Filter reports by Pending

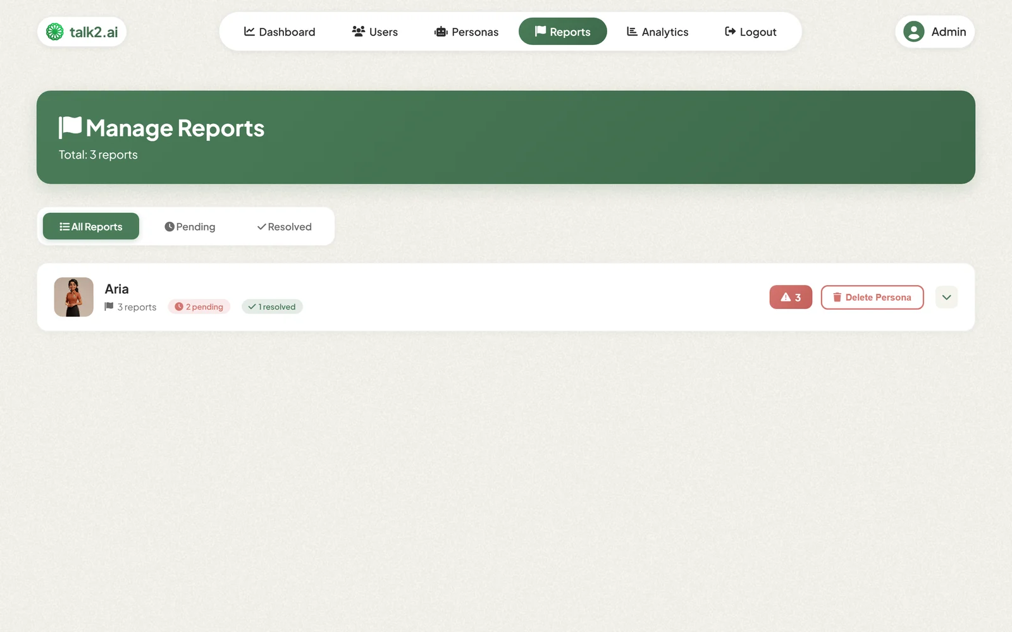(190, 226)
